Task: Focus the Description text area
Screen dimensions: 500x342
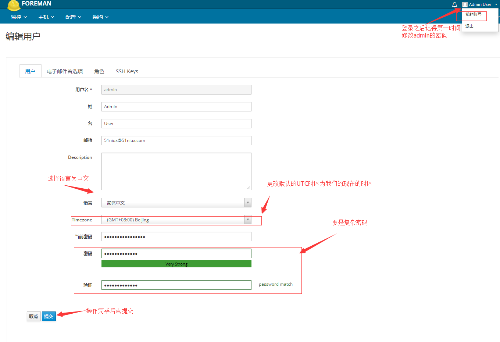Action: pos(176,171)
